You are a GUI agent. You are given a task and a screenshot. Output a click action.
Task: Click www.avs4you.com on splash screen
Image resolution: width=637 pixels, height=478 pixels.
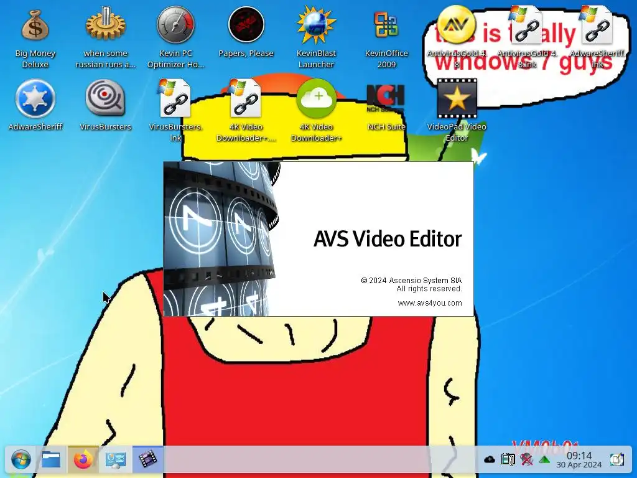[x=430, y=303]
